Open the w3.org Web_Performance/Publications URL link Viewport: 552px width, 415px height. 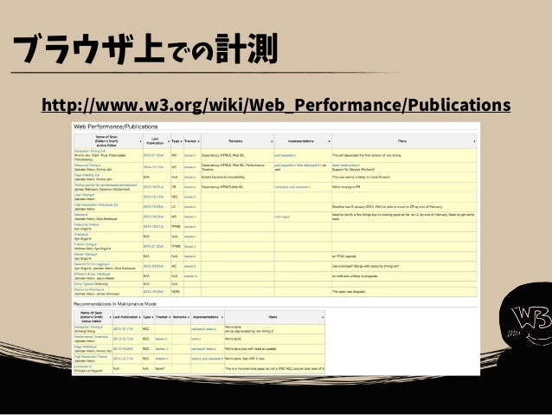(276, 105)
